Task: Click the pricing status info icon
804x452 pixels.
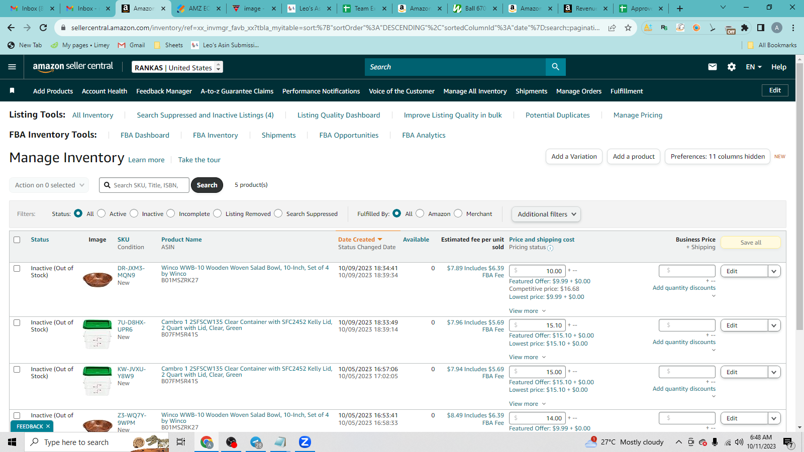Action: click(550, 248)
